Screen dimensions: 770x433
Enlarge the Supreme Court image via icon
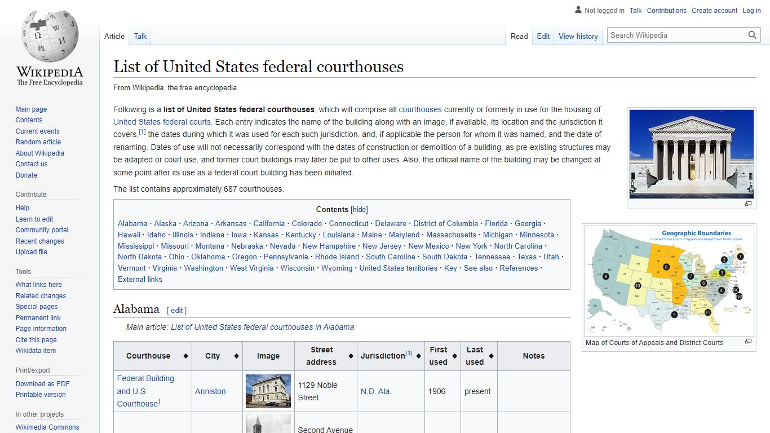tap(748, 204)
